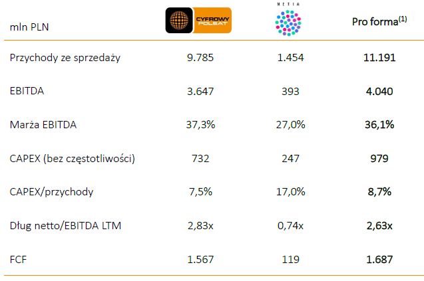The width and height of the screenshot is (424, 281).
Task: Select the CAPEX/przychody row label
Action: point(52,192)
